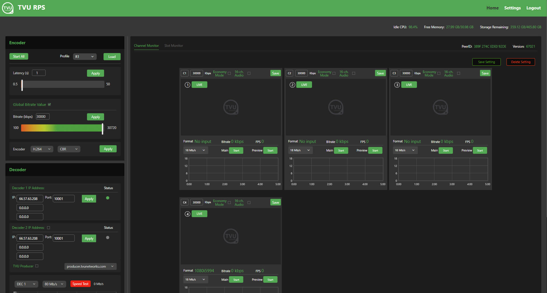Open the H.264 encoder codec dropdown

click(42, 149)
